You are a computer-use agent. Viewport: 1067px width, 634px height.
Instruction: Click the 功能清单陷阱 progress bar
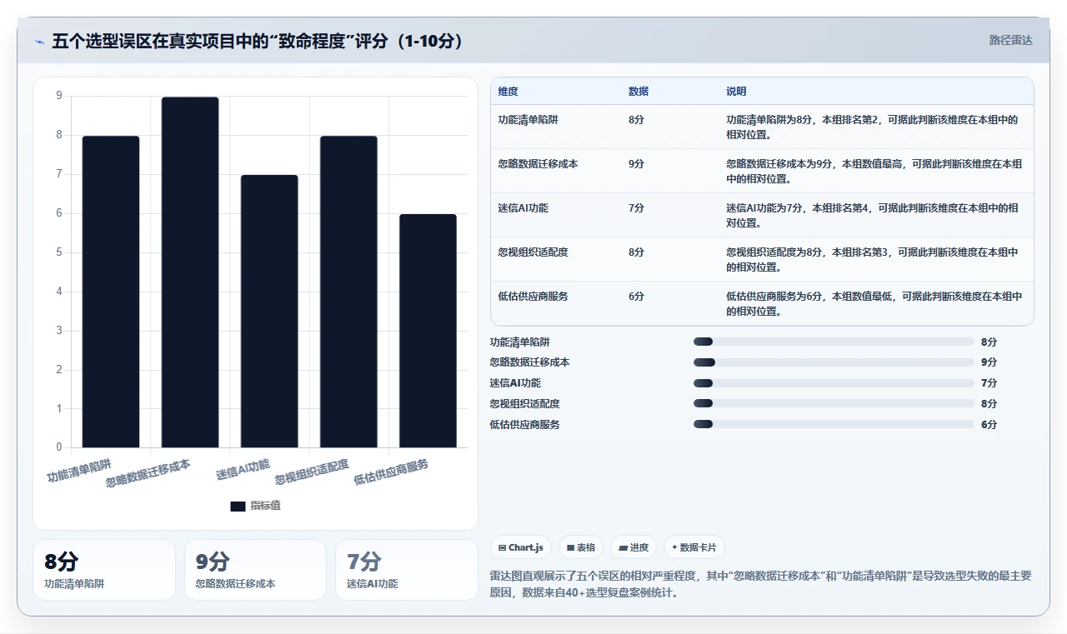[x=834, y=342]
